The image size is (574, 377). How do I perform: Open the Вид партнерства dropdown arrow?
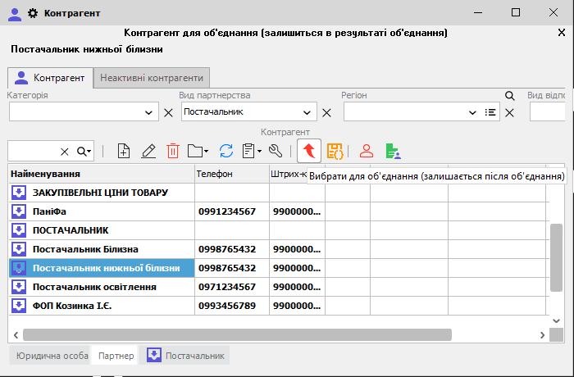click(308, 112)
